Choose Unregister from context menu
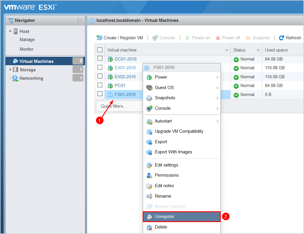This screenshot has height=234, width=304. coord(182,217)
